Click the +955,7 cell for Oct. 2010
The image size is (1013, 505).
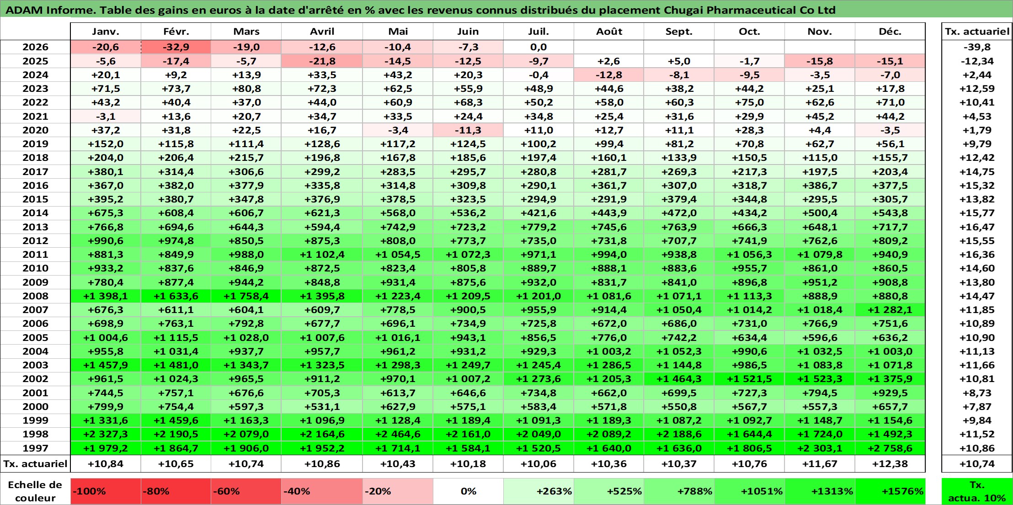pyautogui.click(x=749, y=268)
